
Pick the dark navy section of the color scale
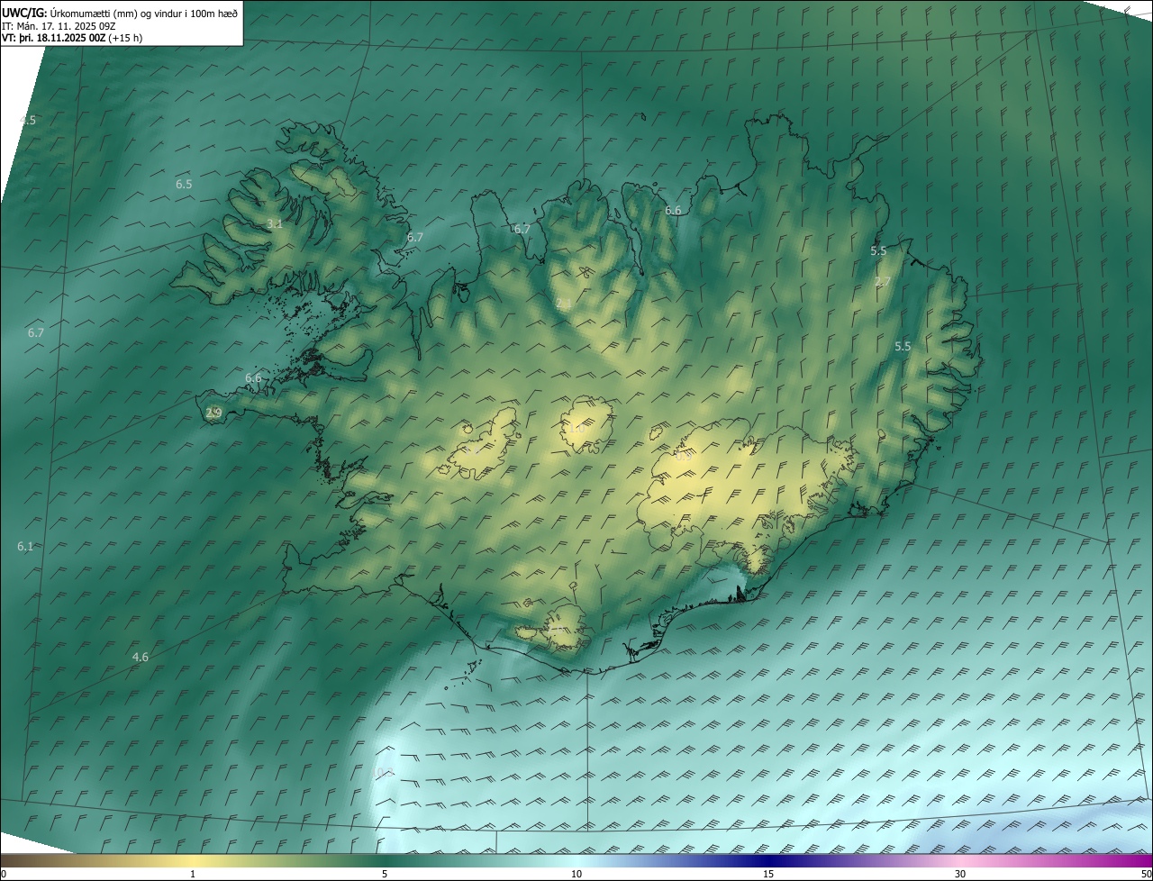pyautogui.click(x=768, y=860)
